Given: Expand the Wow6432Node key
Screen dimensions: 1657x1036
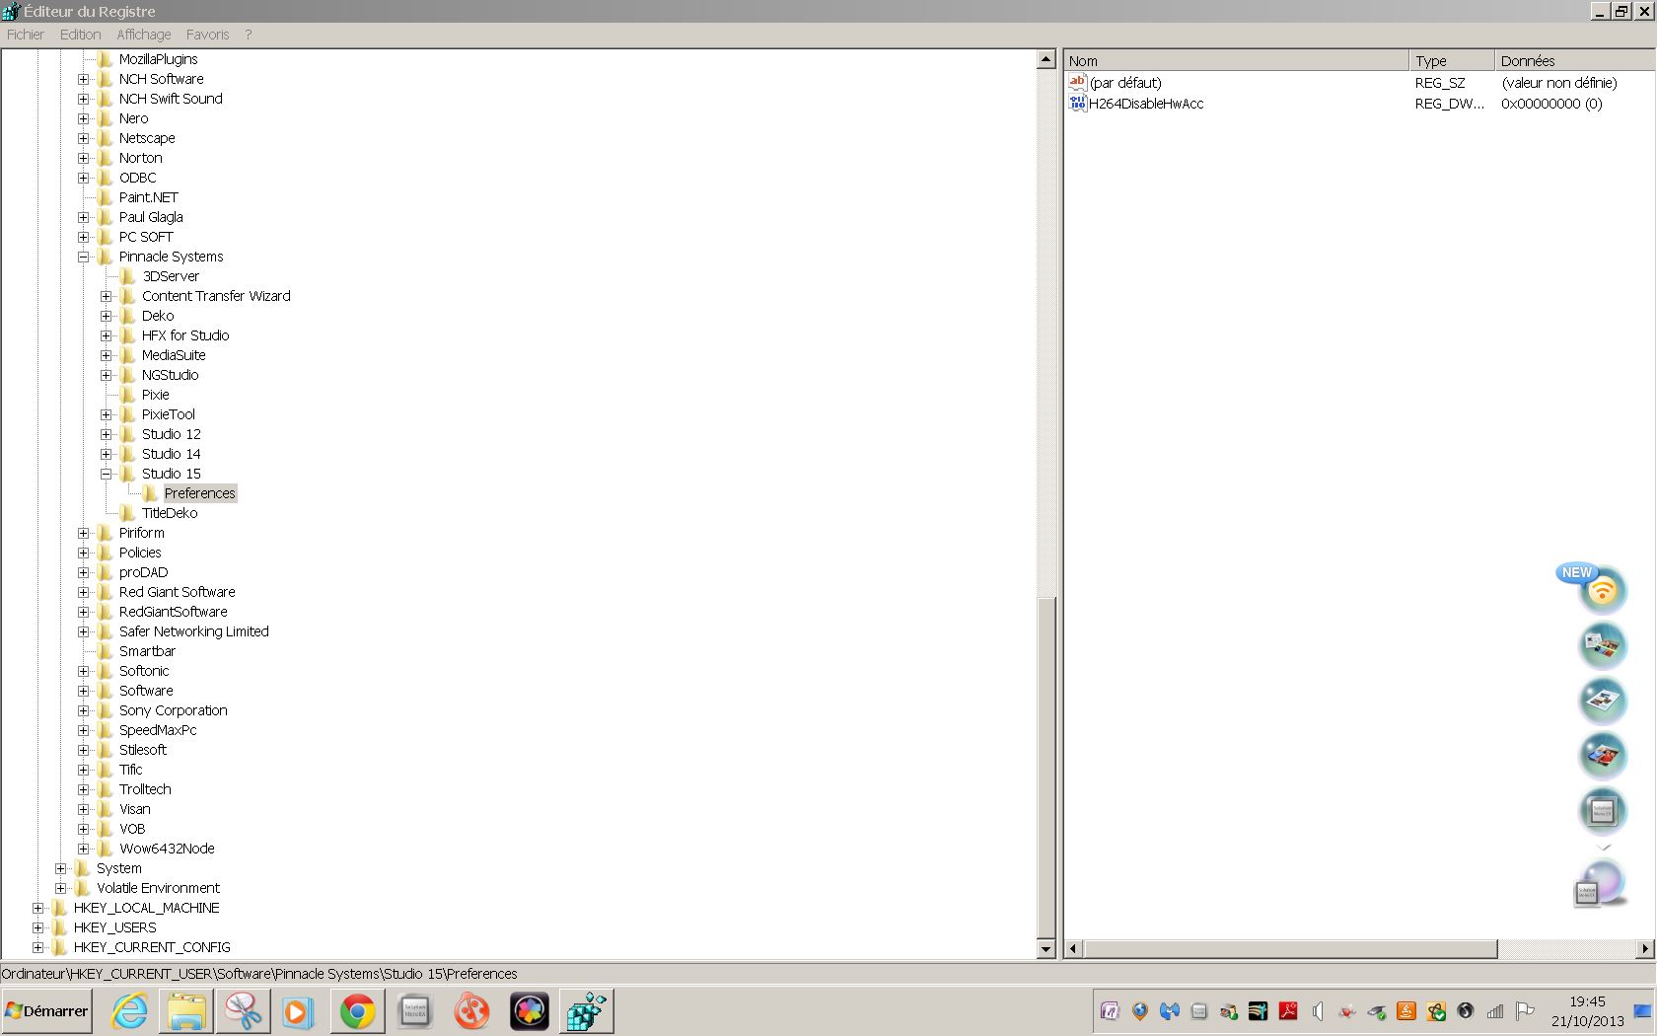Looking at the screenshot, I should tap(84, 849).
